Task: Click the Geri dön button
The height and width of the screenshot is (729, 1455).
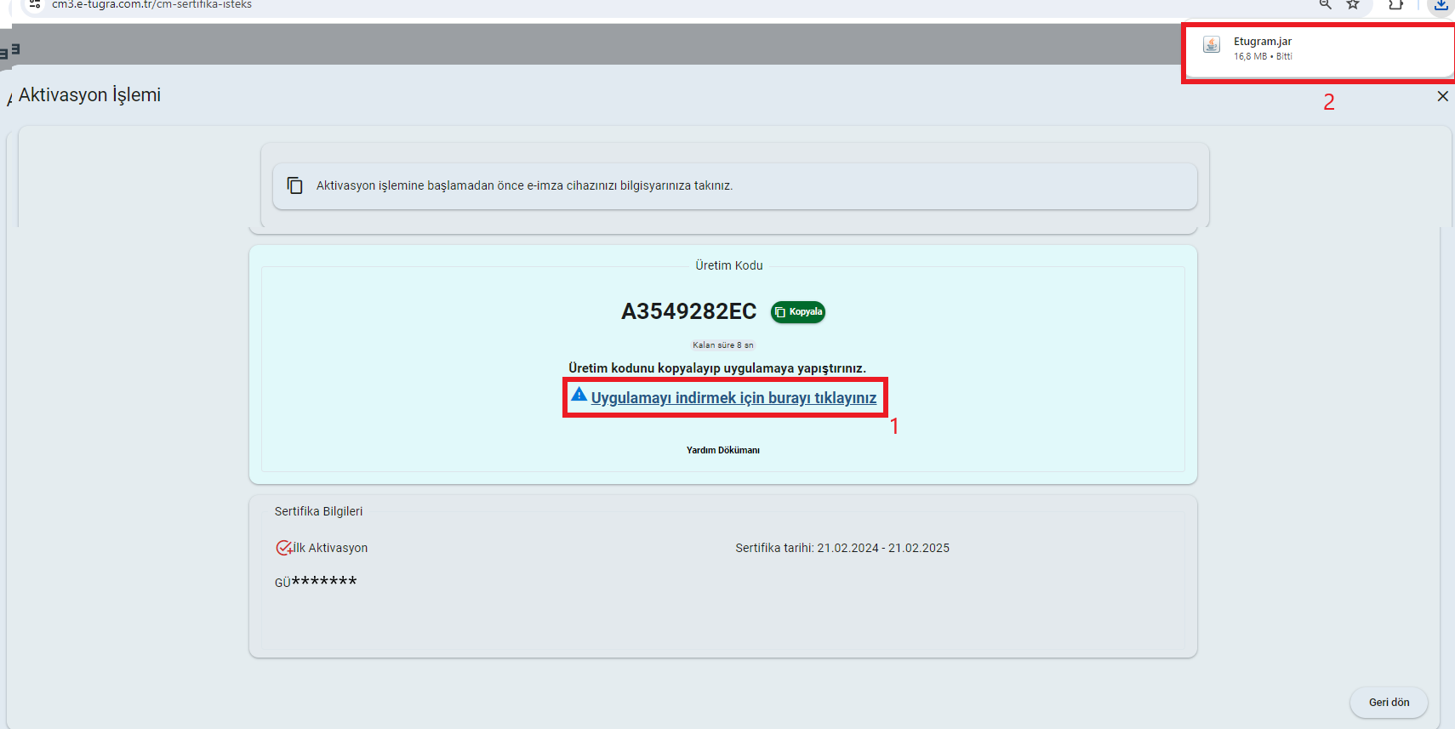Action: (1389, 703)
